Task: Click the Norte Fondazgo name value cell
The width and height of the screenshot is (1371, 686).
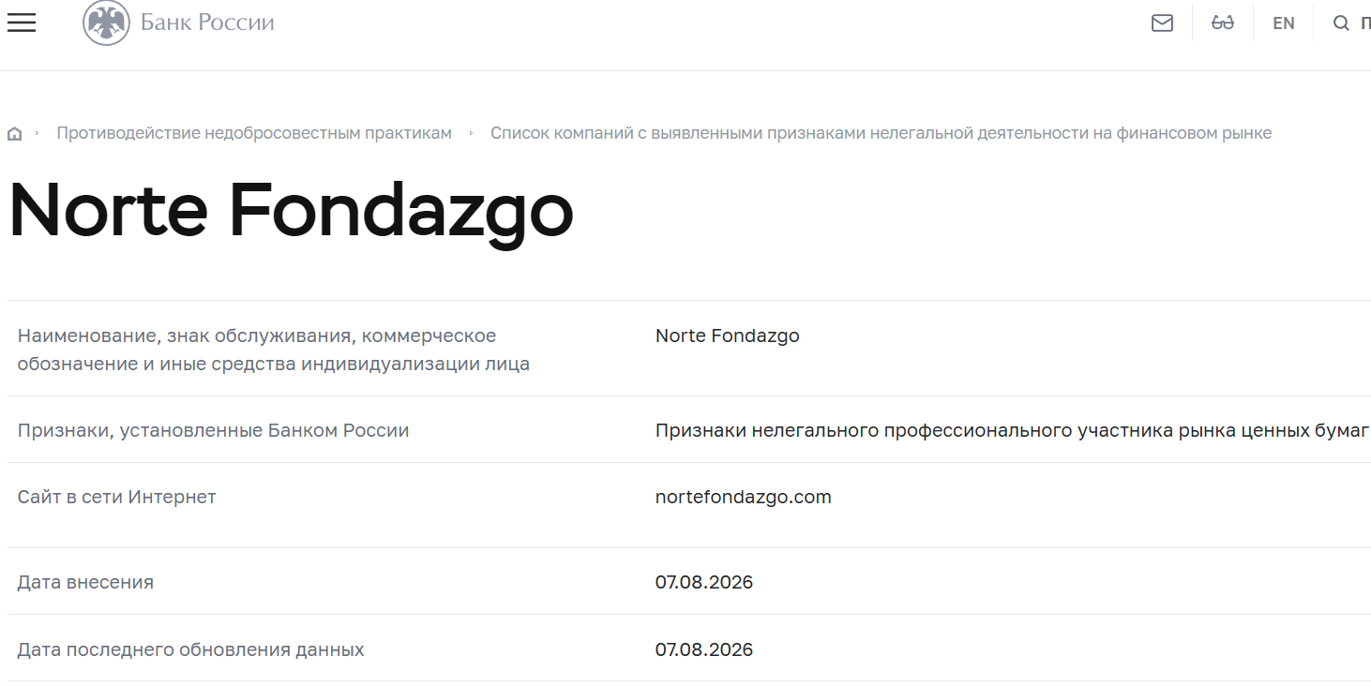Action: pos(728,336)
